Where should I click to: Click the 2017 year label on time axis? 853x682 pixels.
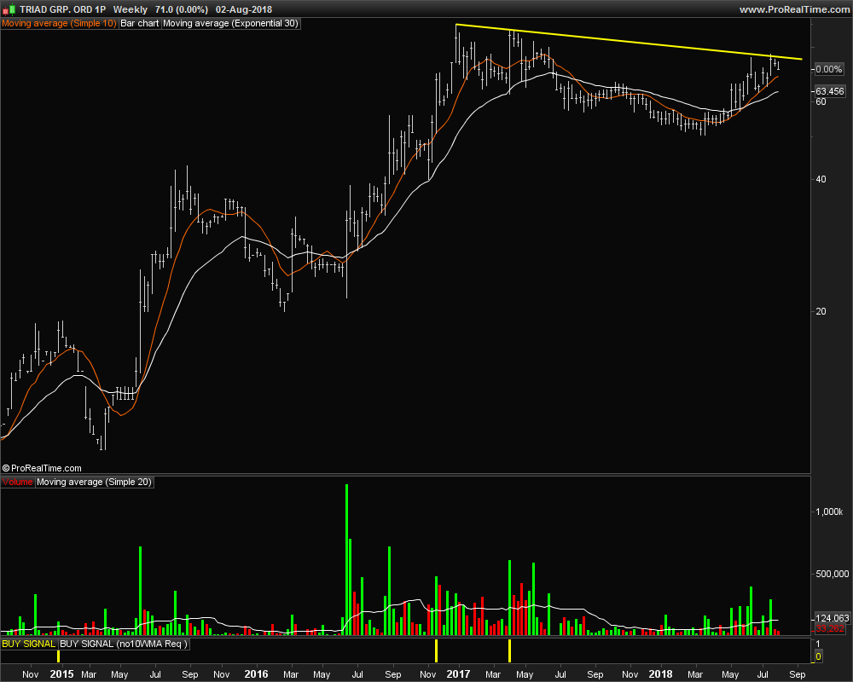coord(458,674)
